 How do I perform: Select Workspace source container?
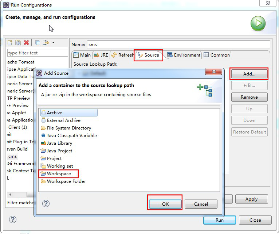[59, 174]
